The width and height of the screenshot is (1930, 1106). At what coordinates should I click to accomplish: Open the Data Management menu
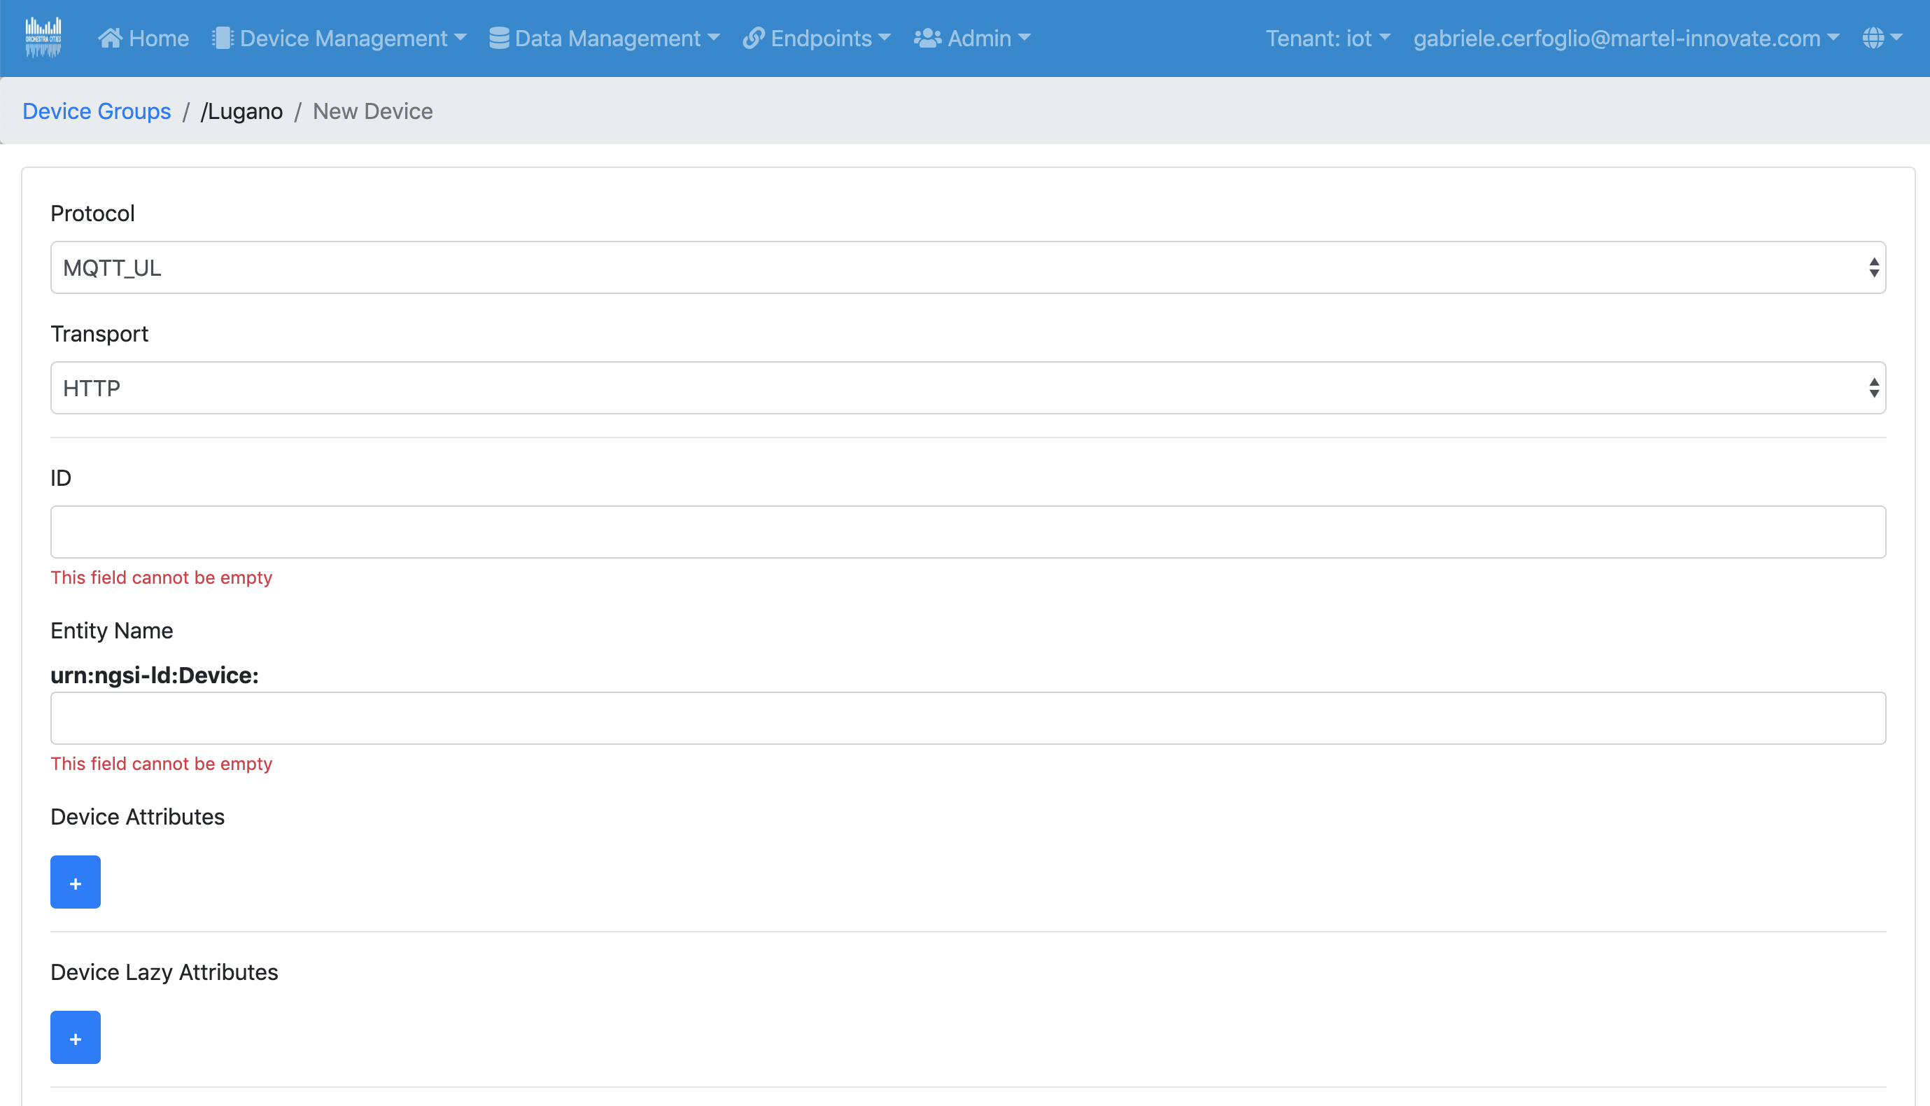(616, 38)
